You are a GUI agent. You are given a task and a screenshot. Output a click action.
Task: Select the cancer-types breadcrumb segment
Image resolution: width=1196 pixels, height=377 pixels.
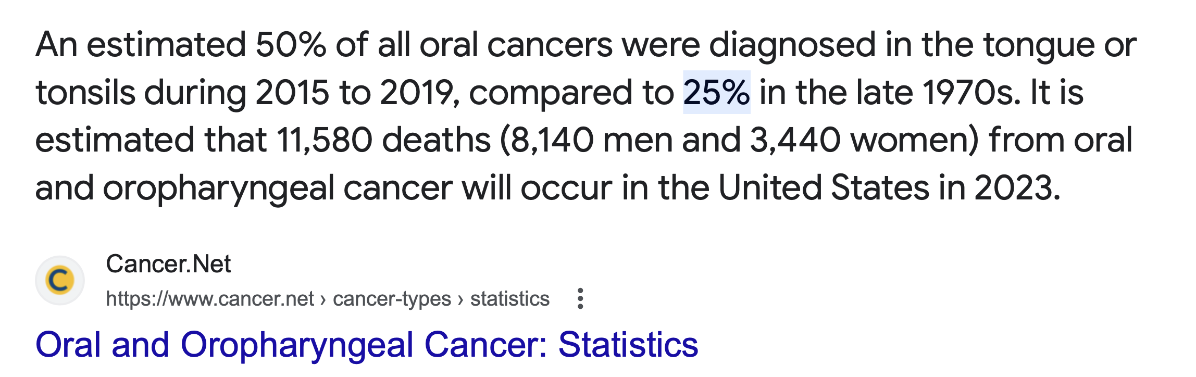pos(392,299)
